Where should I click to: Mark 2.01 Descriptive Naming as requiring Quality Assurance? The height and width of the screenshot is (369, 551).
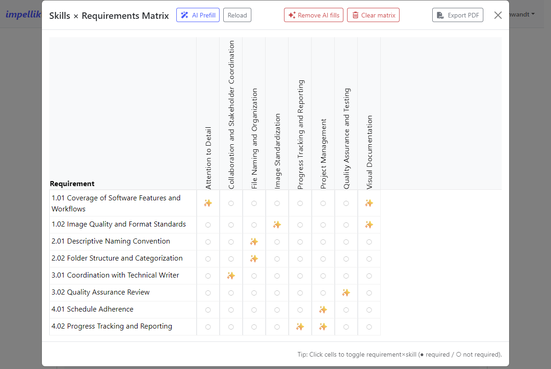[x=346, y=242]
